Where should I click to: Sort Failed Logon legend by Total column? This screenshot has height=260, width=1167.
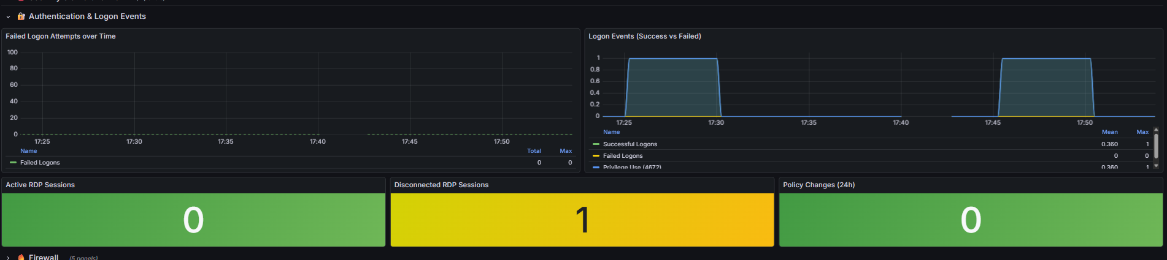tap(534, 151)
